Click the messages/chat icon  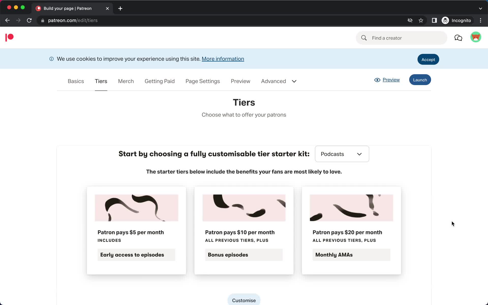pyautogui.click(x=459, y=38)
